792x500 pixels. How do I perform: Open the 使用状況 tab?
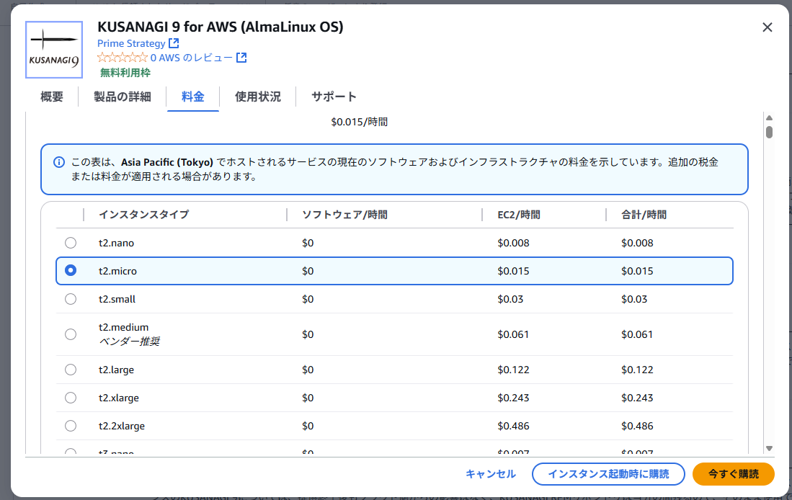tap(257, 97)
